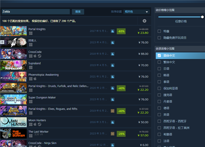This screenshot has height=147, width=205.
Task: Collapse the 依价格缩小范围 filter section
Action: pos(180,10)
